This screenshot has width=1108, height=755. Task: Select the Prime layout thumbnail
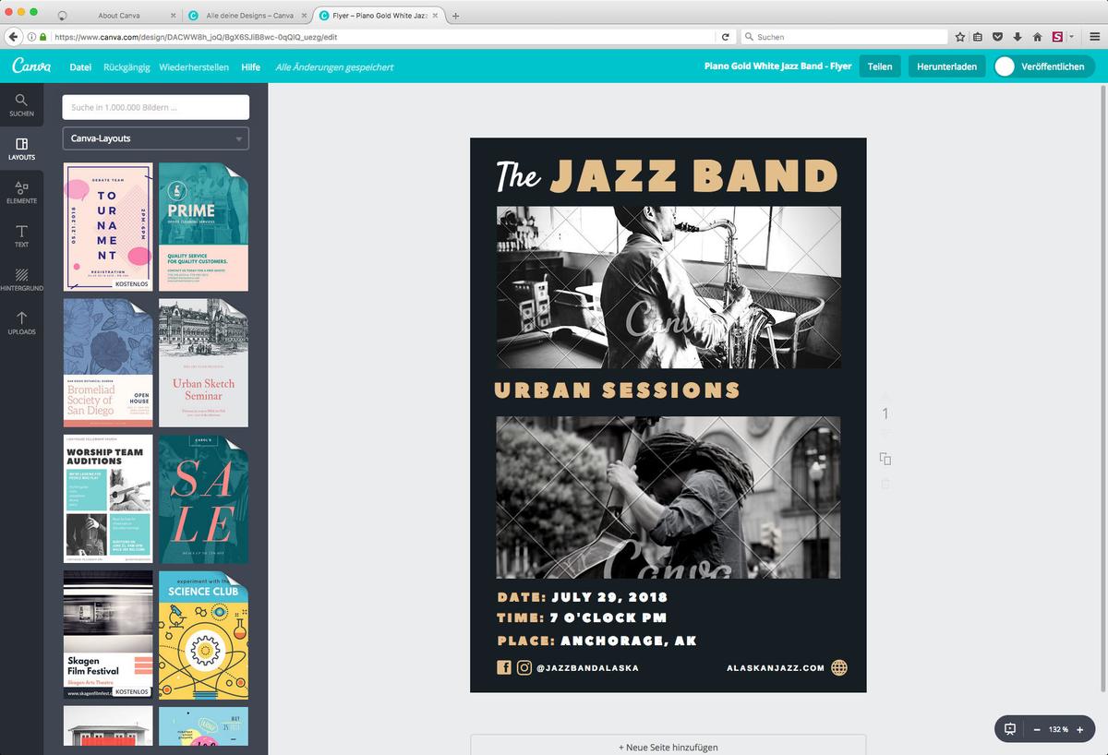(x=203, y=226)
